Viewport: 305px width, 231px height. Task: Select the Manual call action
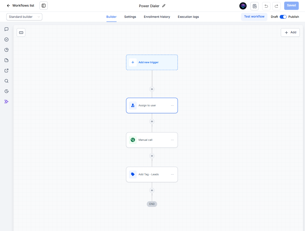coord(152,140)
